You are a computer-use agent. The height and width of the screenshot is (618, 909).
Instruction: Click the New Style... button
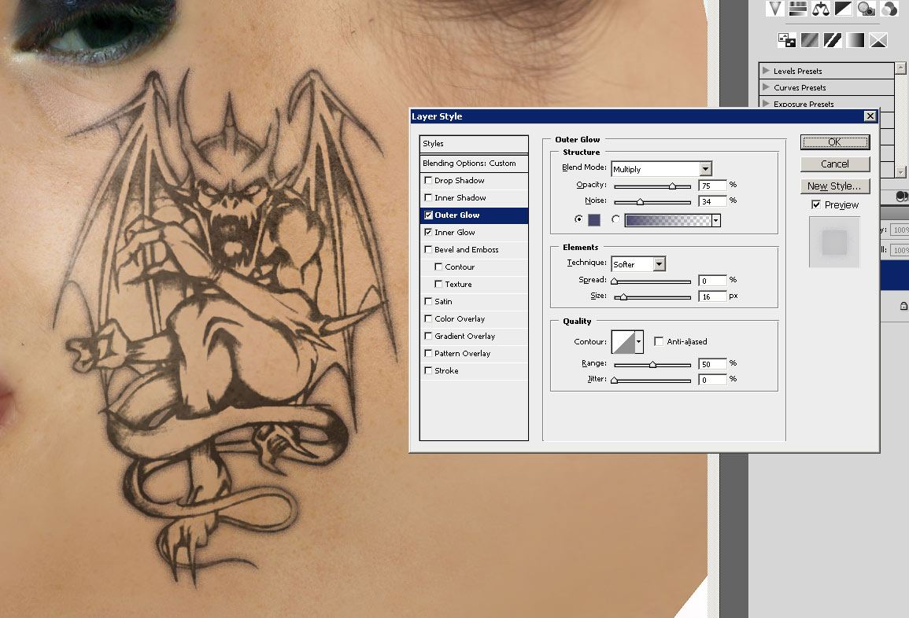835,186
